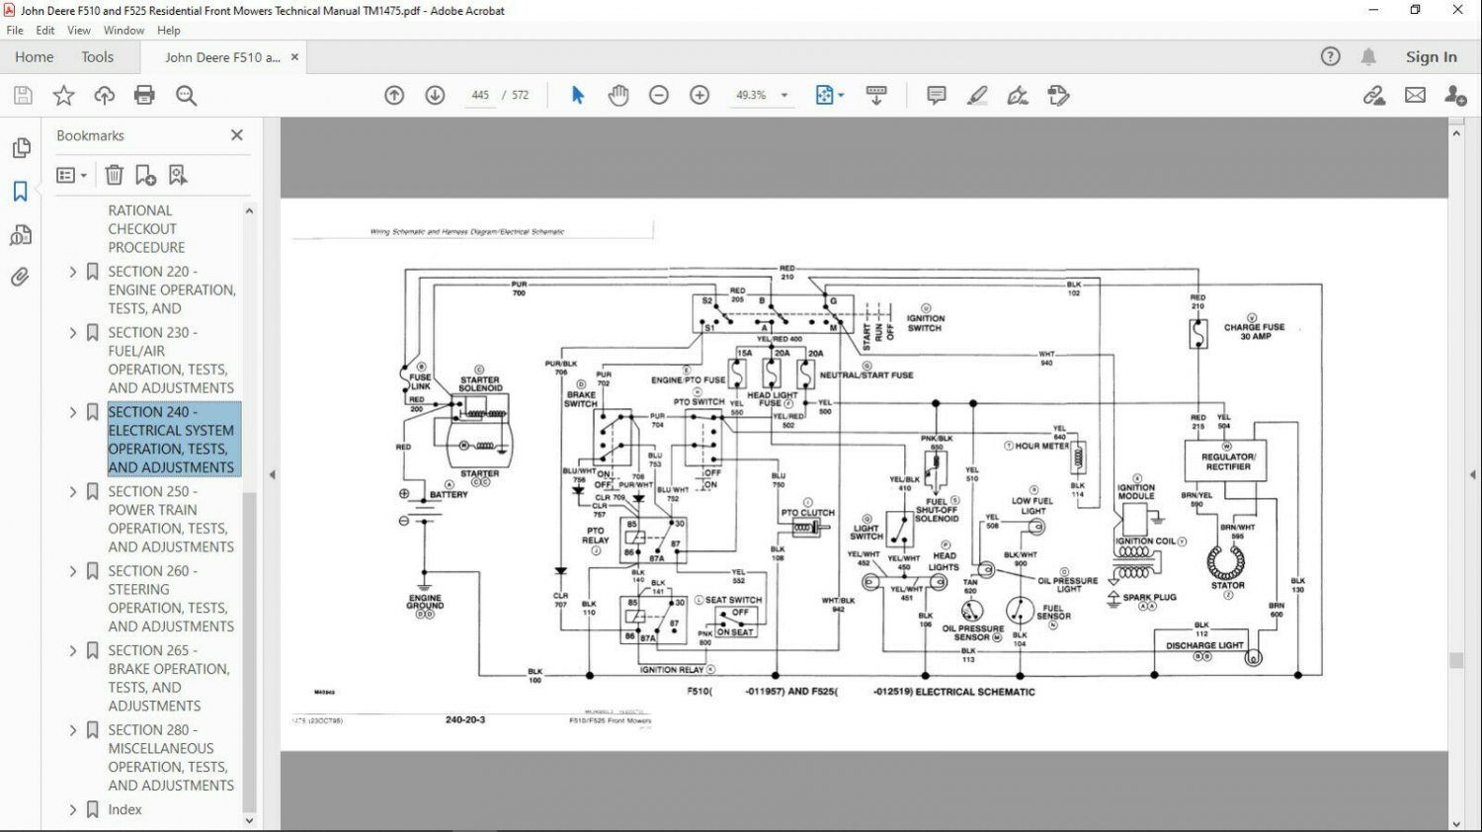Viewport: 1482px width, 832px height.
Task: Click the page number field 445
Action: [480, 95]
